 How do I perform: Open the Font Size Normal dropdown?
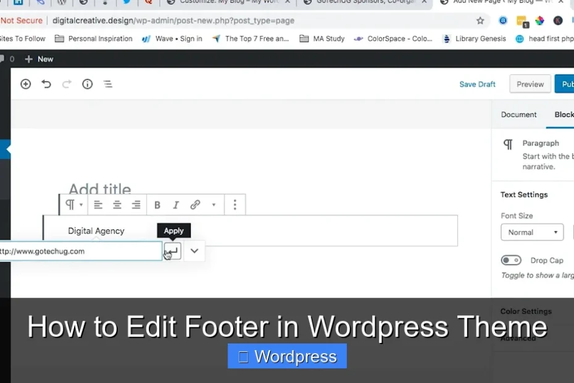coord(532,232)
